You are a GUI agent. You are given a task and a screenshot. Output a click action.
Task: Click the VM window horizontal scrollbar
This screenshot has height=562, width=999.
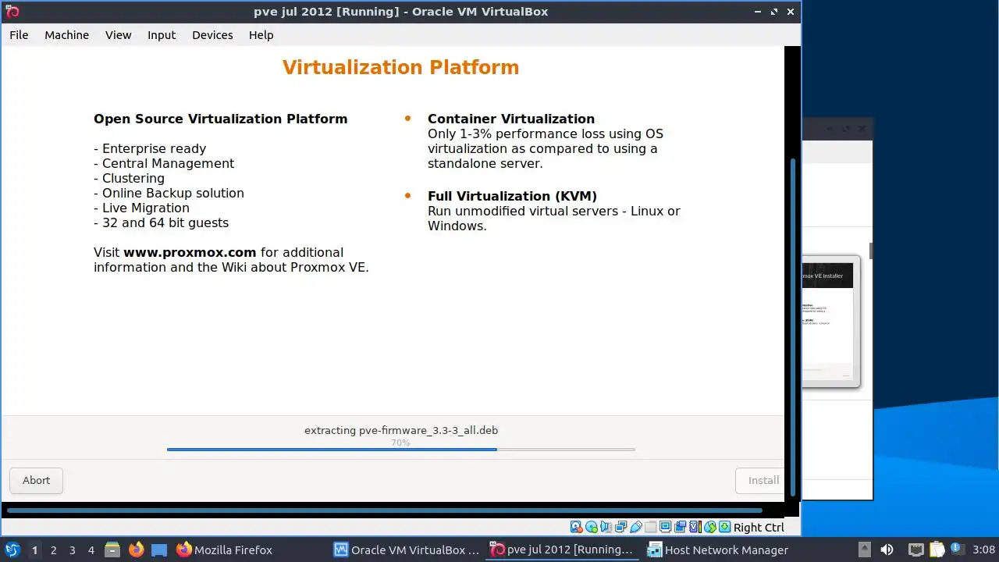click(x=384, y=510)
